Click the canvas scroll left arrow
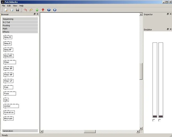This screenshot has height=137, width=172. click(42, 131)
